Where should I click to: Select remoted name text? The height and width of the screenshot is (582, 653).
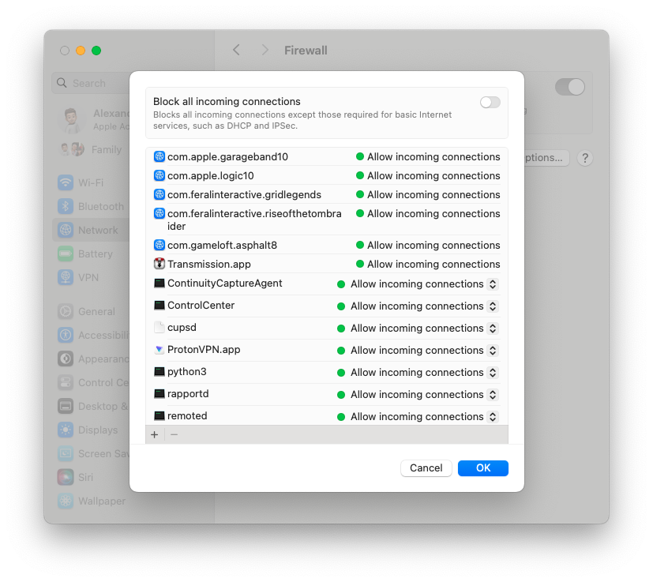(187, 416)
